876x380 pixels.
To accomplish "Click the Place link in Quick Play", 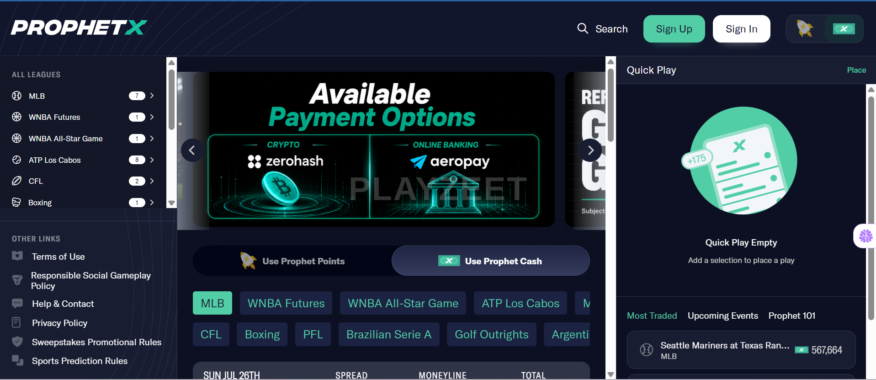I will (x=856, y=70).
